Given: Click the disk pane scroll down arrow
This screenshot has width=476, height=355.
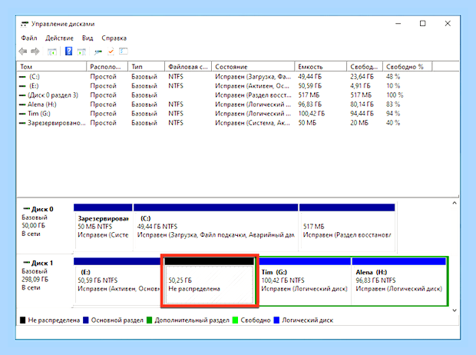Looking at the screenshot, I should (x=455, y=310).
